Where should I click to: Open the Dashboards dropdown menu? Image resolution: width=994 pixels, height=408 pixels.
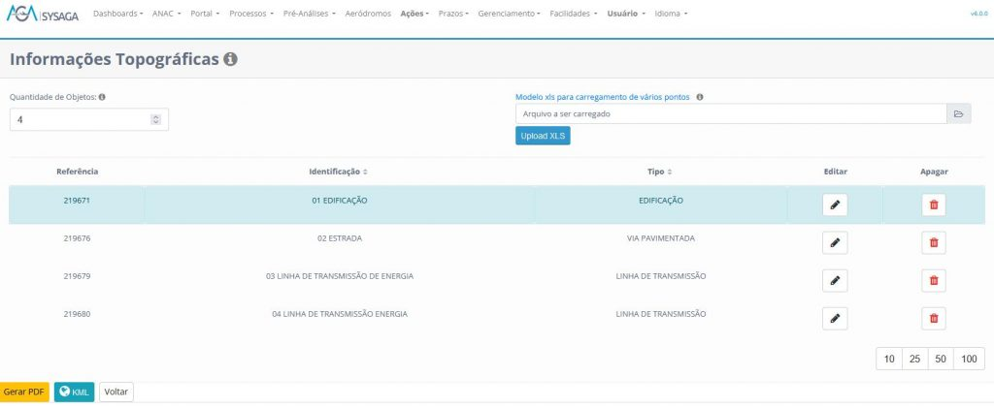coord(118,15)
